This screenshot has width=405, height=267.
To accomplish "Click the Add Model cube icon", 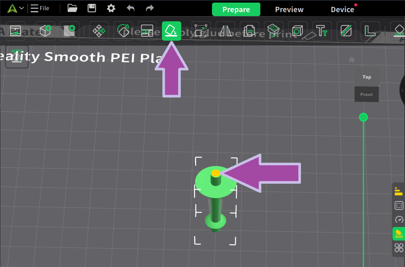I will (x=45, y=31).
